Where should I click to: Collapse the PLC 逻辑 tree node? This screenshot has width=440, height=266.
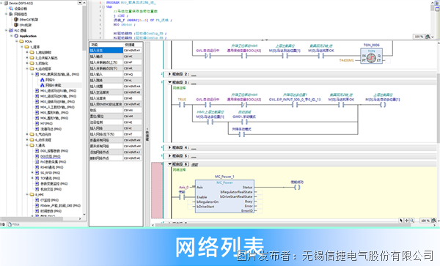point(6,30)
